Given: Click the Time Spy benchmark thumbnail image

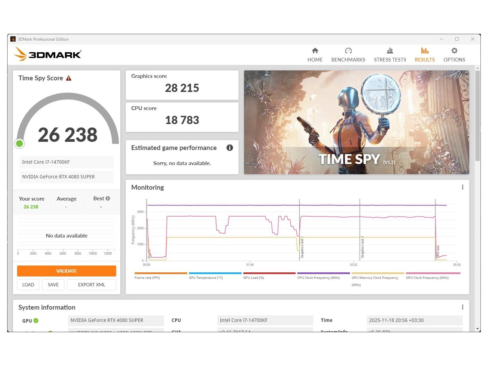Looking at the screenshot, I should pyautogui.click(x=356, y=122).
